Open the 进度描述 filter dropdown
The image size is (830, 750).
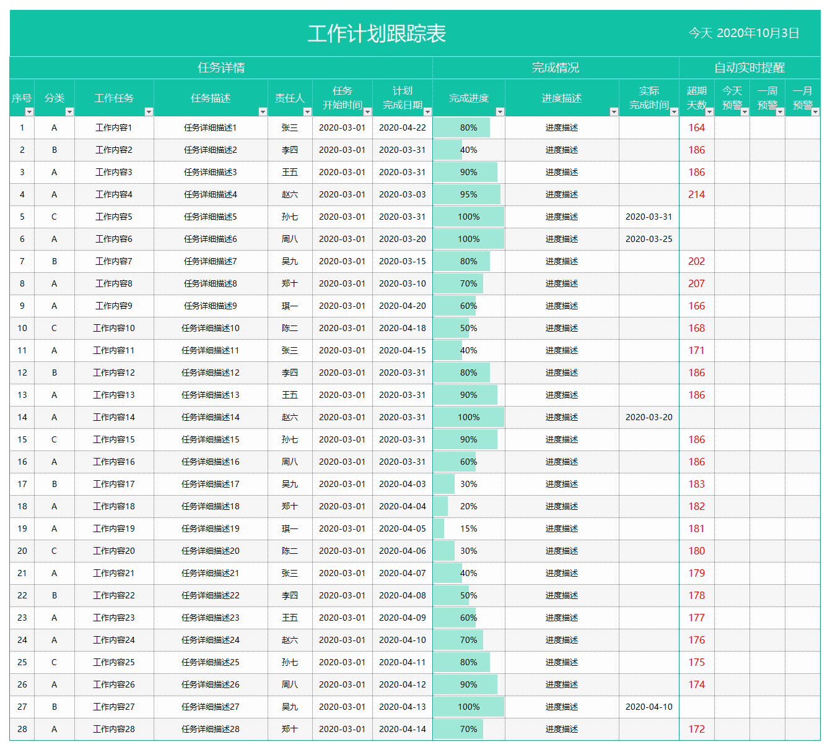[x=614, y=112]
